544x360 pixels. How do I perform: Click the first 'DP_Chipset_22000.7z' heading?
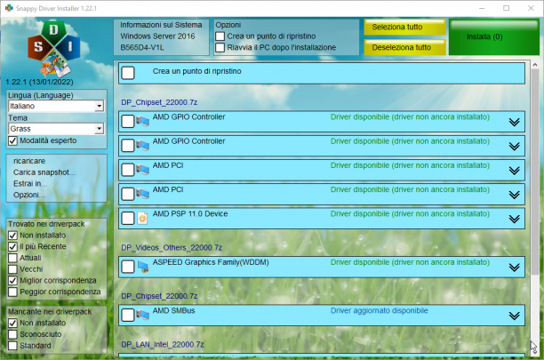(159, 102)
